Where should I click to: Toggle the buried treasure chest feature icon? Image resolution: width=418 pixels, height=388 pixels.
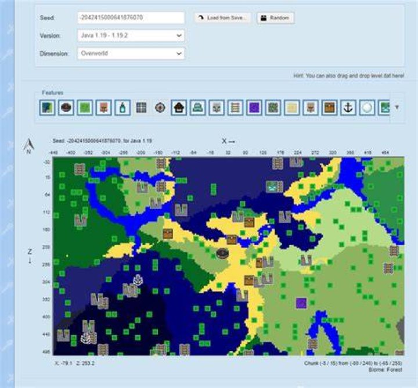(329, 107)
